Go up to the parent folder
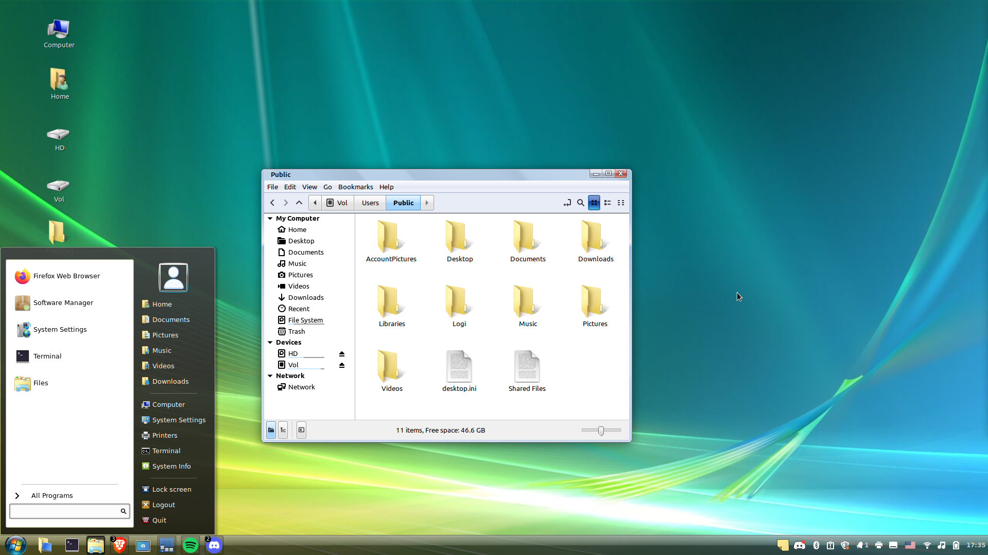The image size is (988, 555). 299,203
